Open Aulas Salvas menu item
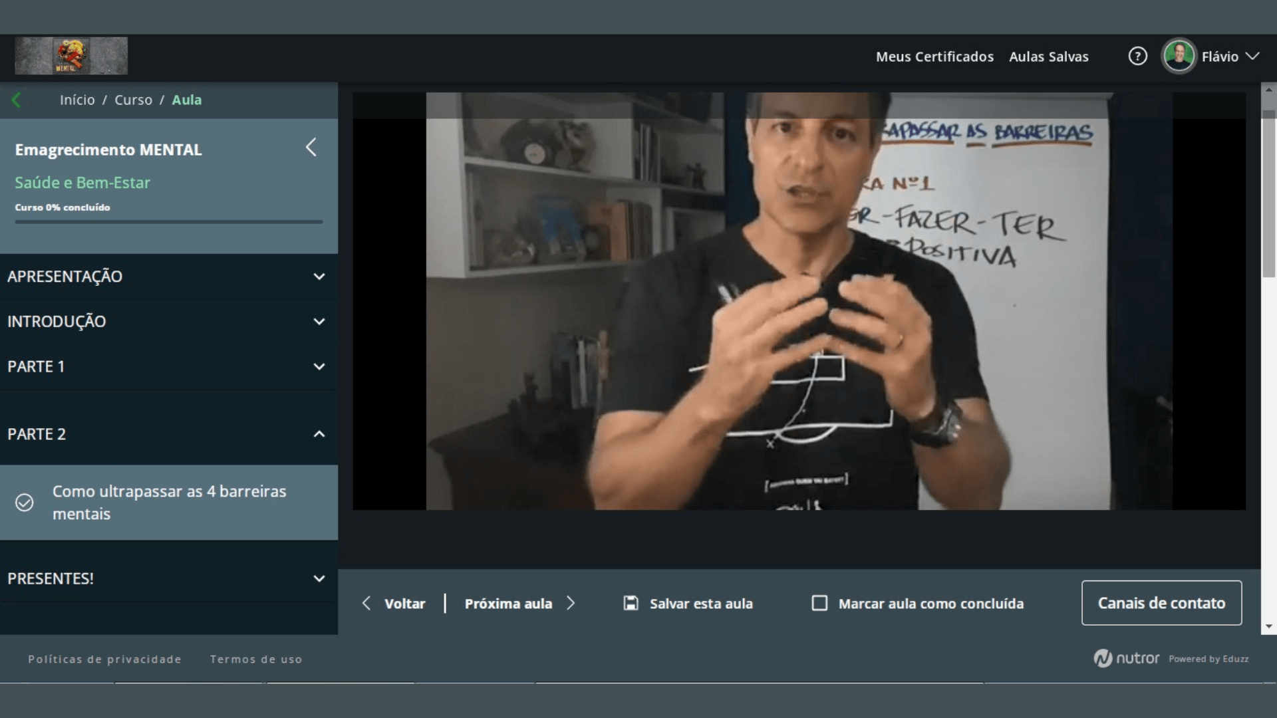The width and height of the screenshot is (1277, 718). click(x=1048, y=57)
